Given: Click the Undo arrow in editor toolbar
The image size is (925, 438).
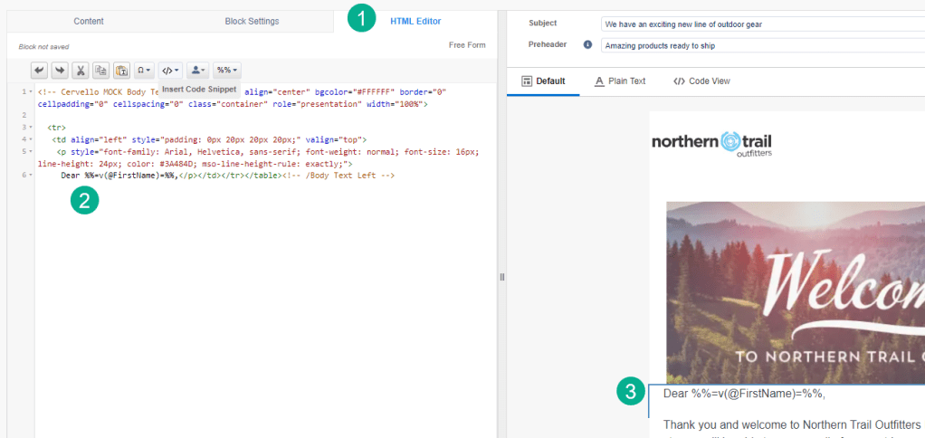Looking at the screenshot, I should pos(40,70).
